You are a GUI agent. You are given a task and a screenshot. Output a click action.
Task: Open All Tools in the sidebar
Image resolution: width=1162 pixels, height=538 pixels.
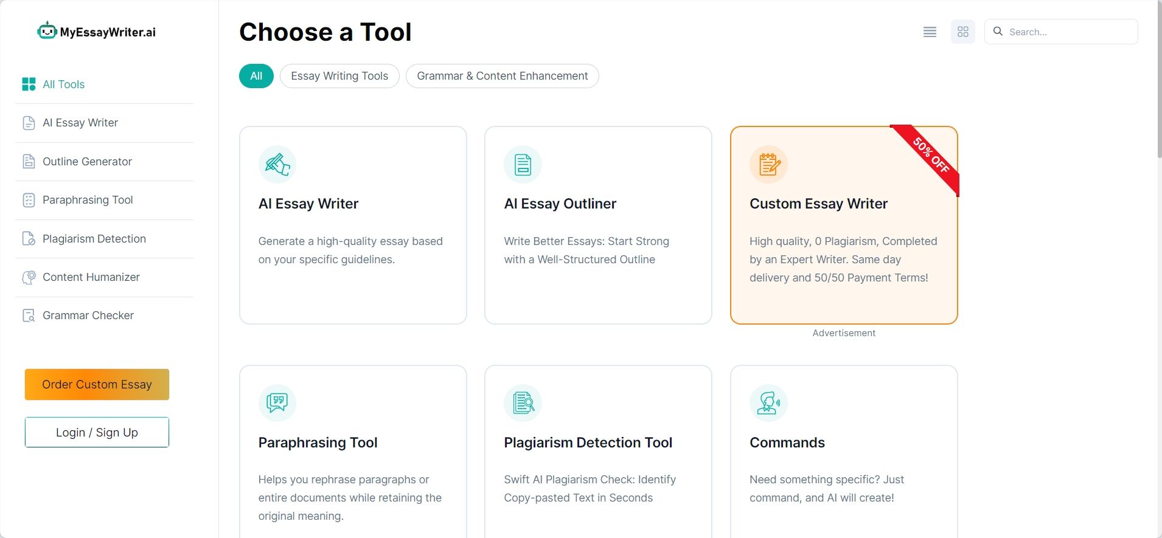tap(105, 84)
